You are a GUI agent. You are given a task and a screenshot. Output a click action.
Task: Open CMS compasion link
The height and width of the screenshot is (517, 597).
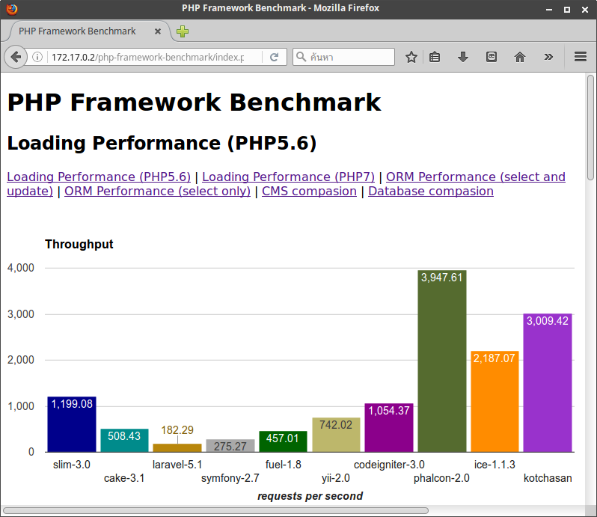[x=309, y=191]
